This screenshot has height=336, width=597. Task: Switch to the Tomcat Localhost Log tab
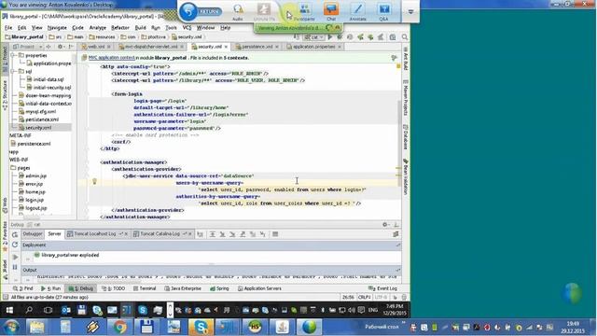pos(95,234)
